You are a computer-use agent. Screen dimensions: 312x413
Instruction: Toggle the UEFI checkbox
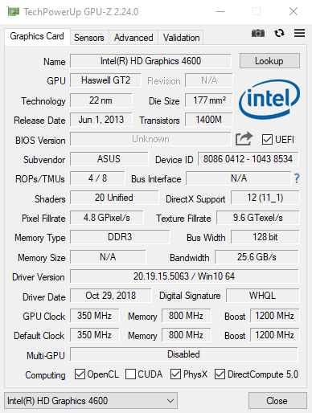click(267, 140)
